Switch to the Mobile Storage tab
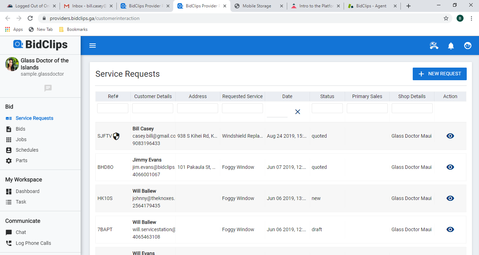The width and height of the screenshot is (479, 255). 258,6
